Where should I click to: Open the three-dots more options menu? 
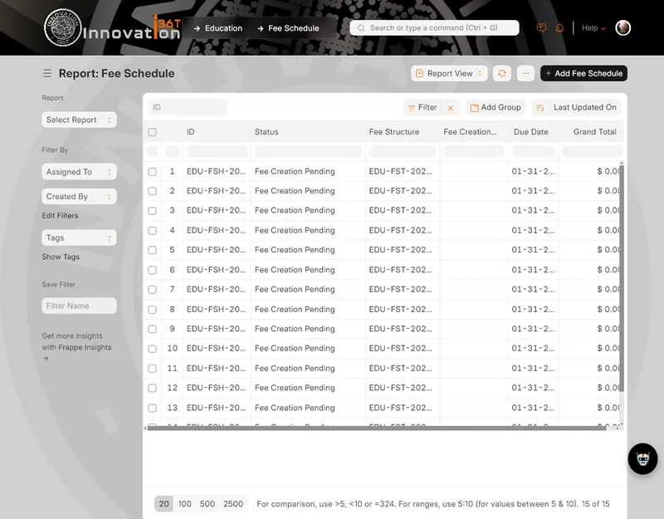[525, 73]
